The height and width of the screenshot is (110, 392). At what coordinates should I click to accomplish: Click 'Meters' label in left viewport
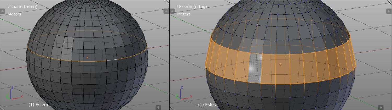(x=14, y=14)
